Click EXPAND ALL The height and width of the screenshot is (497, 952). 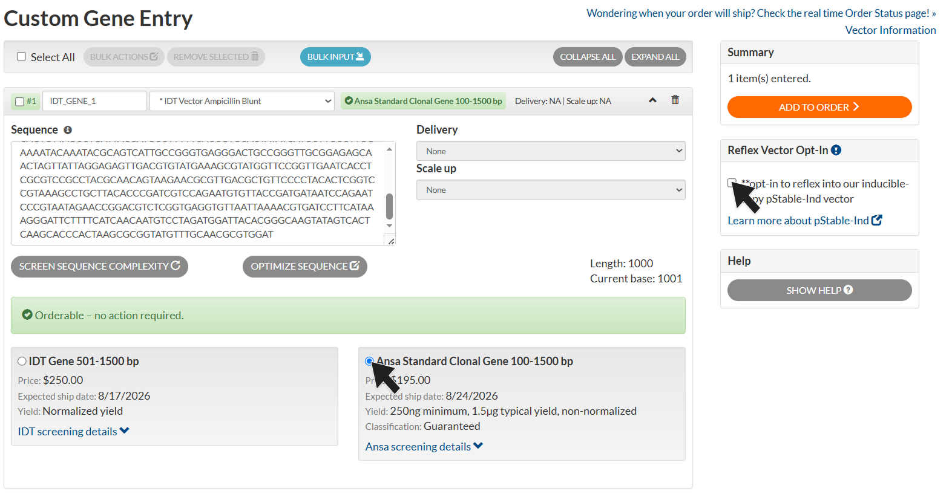(x=655, y=57)
